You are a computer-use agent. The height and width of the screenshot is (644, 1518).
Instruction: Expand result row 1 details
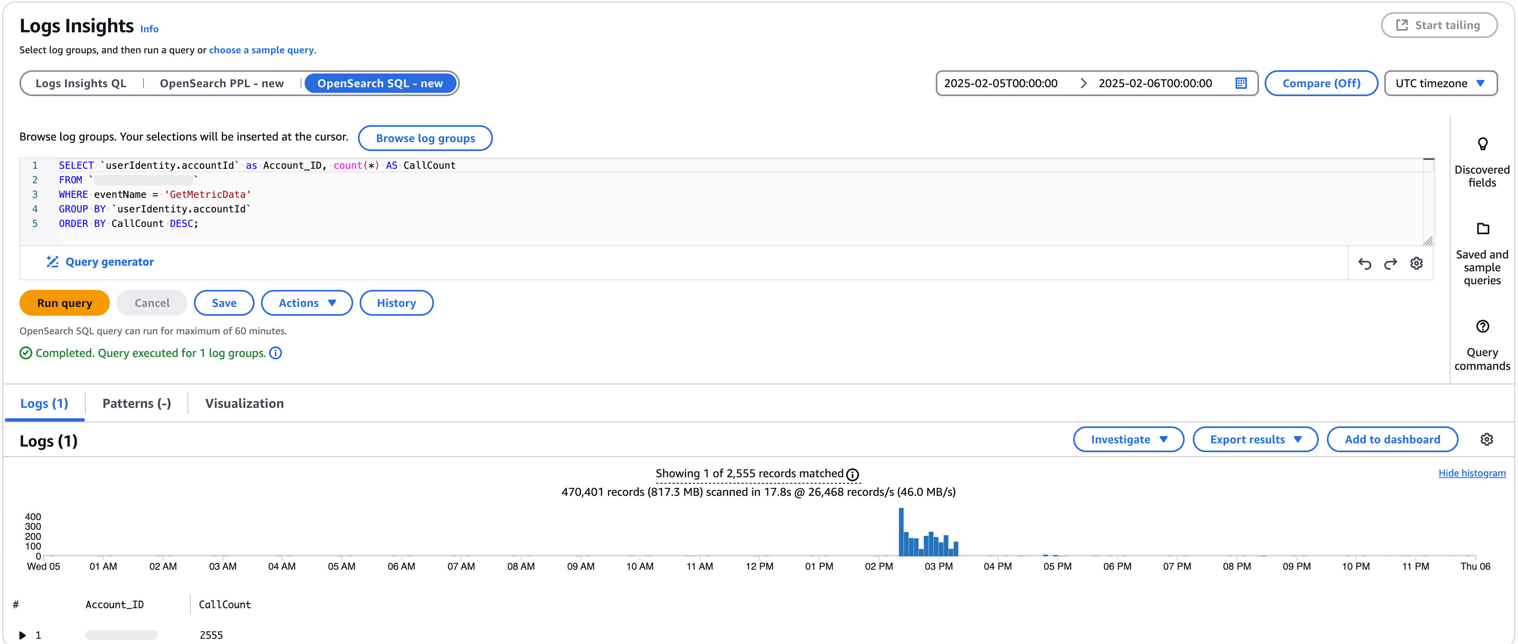pyautogui.click(x=22, y=635)
